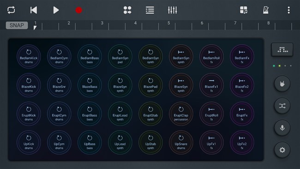Screen dimensions: 300x169
Task: Switch to the track list view
Action: tap(150, 10)
